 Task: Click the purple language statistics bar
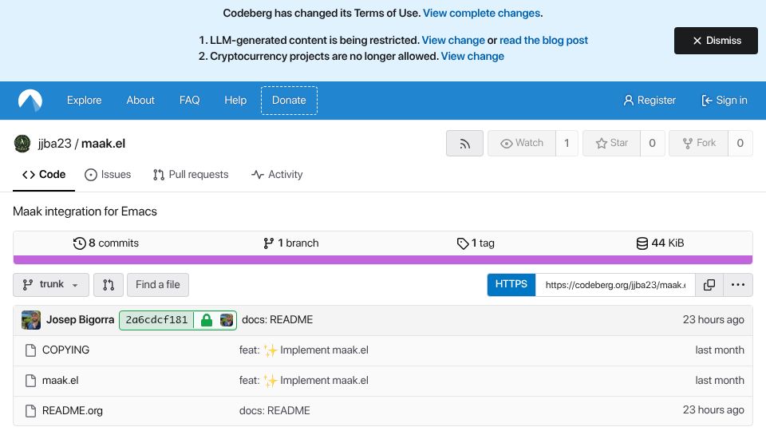click(x=382, y=259)
